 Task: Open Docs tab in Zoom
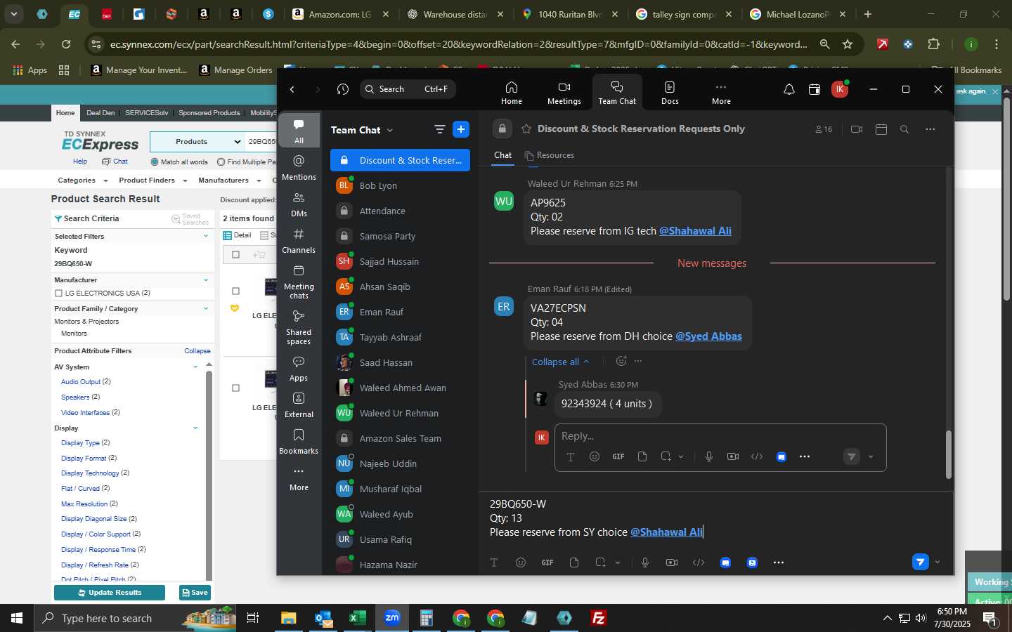(670, 93)
